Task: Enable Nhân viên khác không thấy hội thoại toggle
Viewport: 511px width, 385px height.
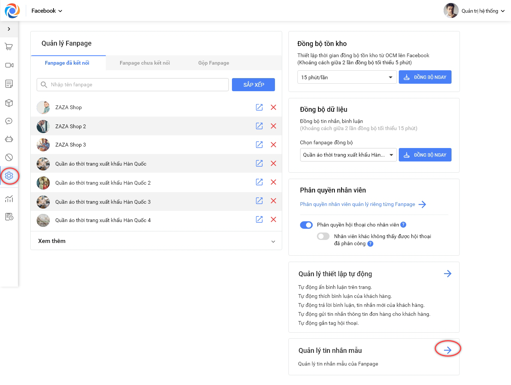Action: [x=323, y=236]
